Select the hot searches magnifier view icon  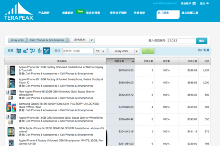33,51
